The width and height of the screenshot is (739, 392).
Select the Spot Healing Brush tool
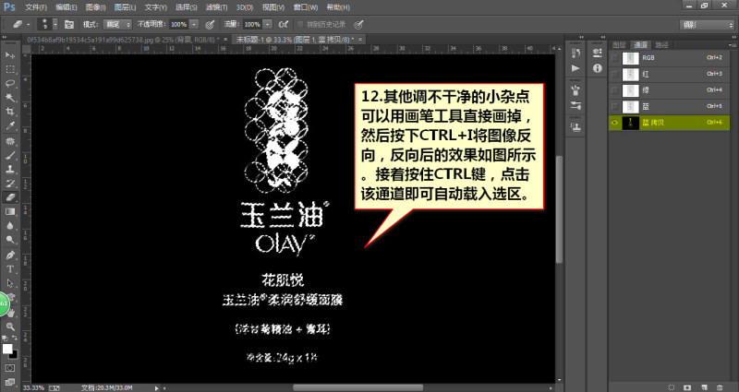click(10, 141)
